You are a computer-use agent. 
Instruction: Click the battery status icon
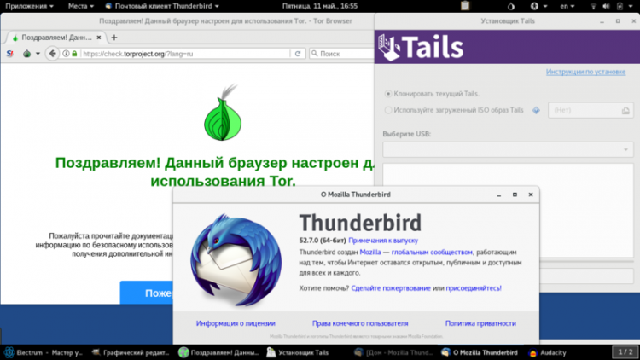(620, 6)
